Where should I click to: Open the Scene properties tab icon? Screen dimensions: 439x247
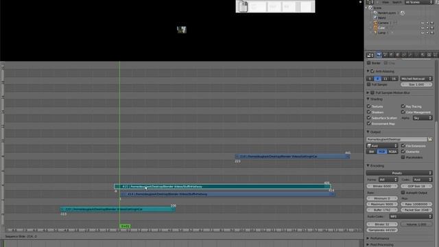[385, 55]
